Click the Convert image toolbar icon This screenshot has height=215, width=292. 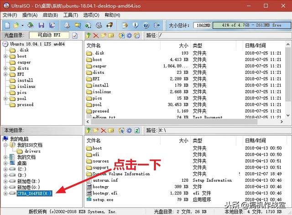point(88,25)
